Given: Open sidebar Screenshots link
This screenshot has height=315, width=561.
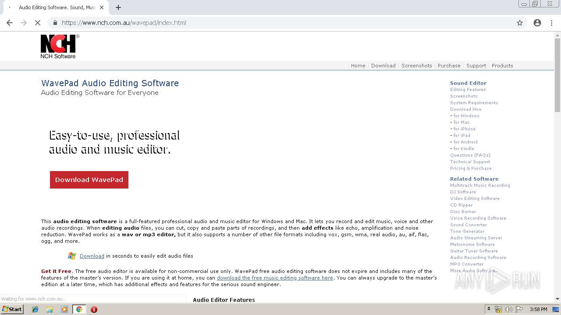Looking at the screenshot, I should tap(464, 96).
